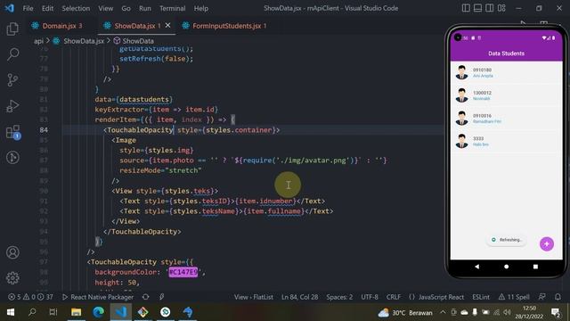Viewport: 570px width, 321px height.
Task: Change indentation Spaces: 2
Action: 339,297
